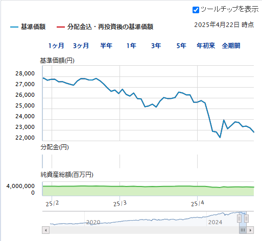
Task: Click the scrollbar left arrow button
Action: (45, 230)
